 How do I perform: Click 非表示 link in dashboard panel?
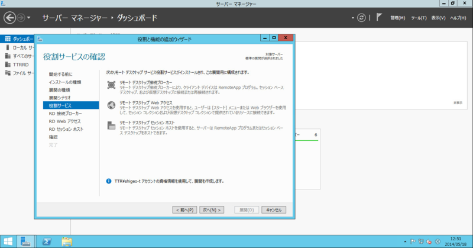458,103
